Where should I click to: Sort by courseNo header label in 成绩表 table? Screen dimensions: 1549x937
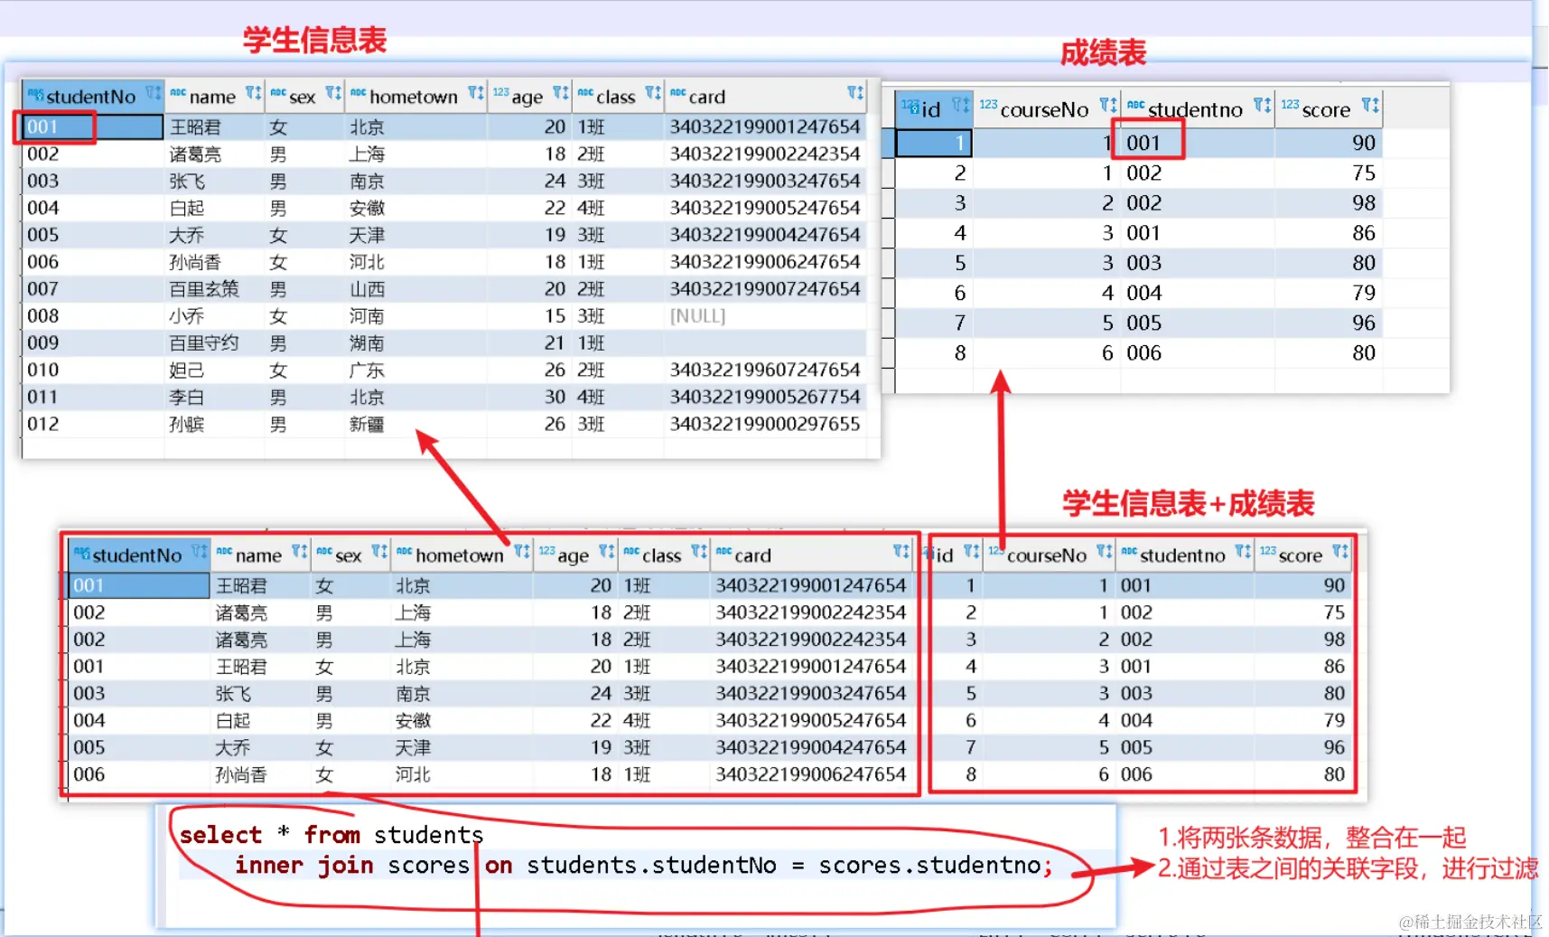(1044, 110)
